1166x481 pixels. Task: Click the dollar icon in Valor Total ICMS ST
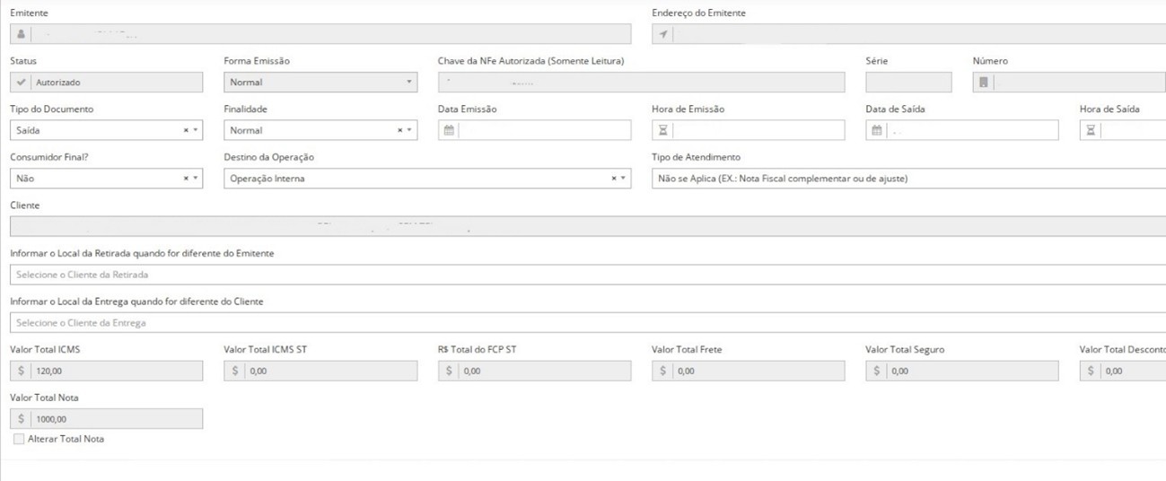coord(235,371)
